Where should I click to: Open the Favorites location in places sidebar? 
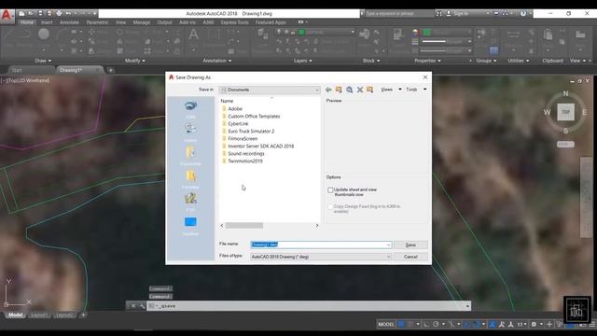pos(190,179)
